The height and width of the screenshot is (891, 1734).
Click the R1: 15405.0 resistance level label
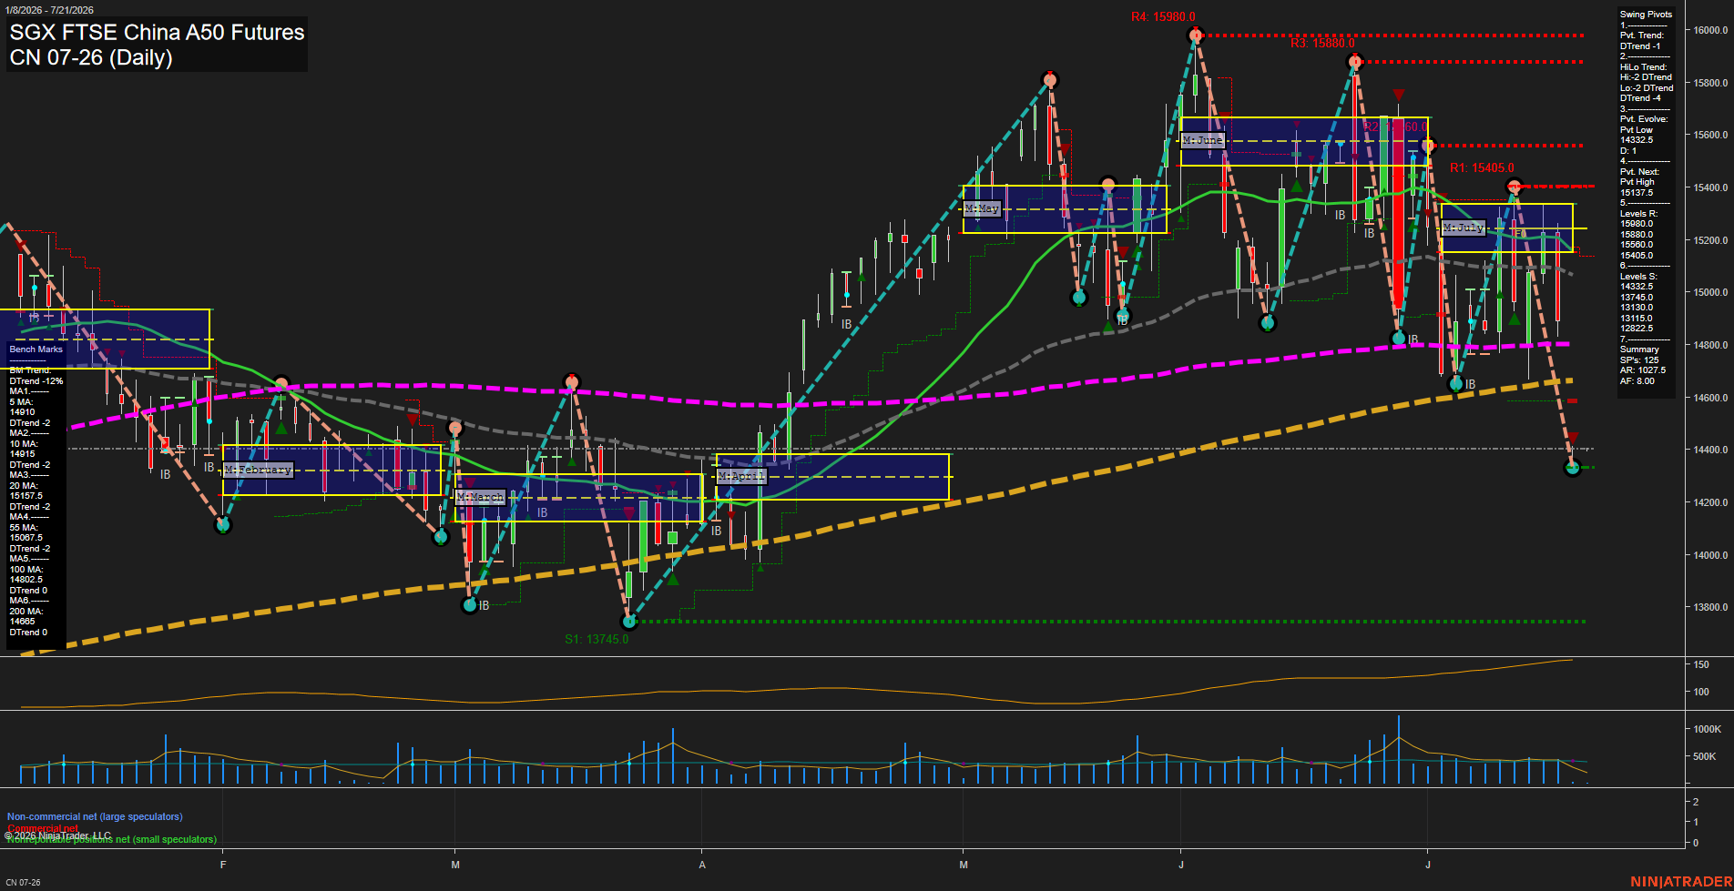[1482, 167]
